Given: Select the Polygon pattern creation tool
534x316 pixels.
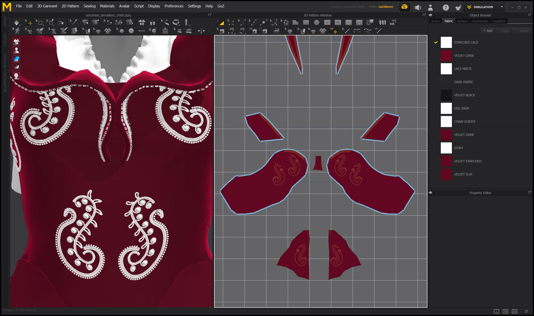Looking at the screenshot, I should pos(295,22).
